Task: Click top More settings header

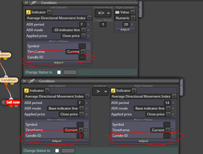Action: [x=59, y=41]
